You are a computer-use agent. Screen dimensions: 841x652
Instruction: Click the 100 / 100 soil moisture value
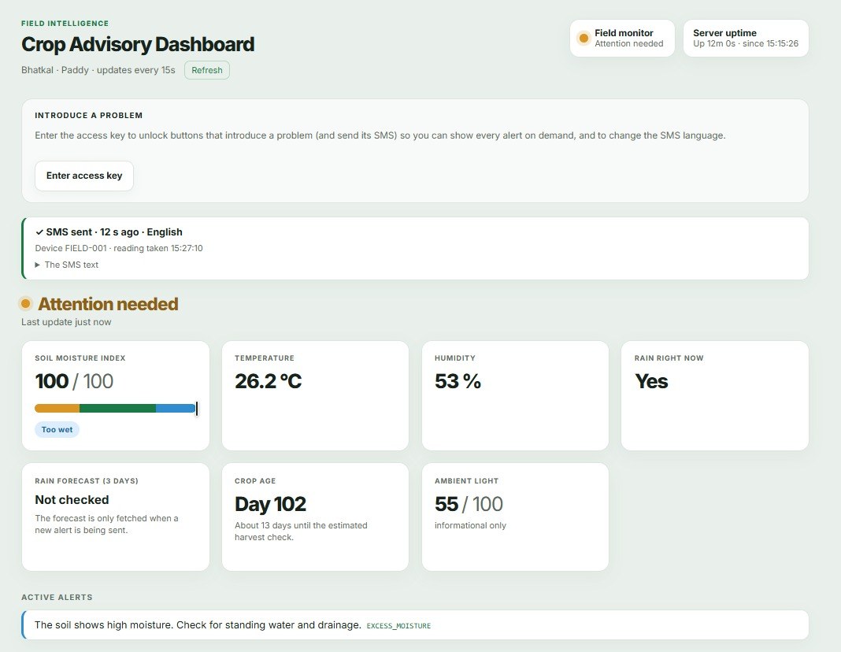coord(74,381)
